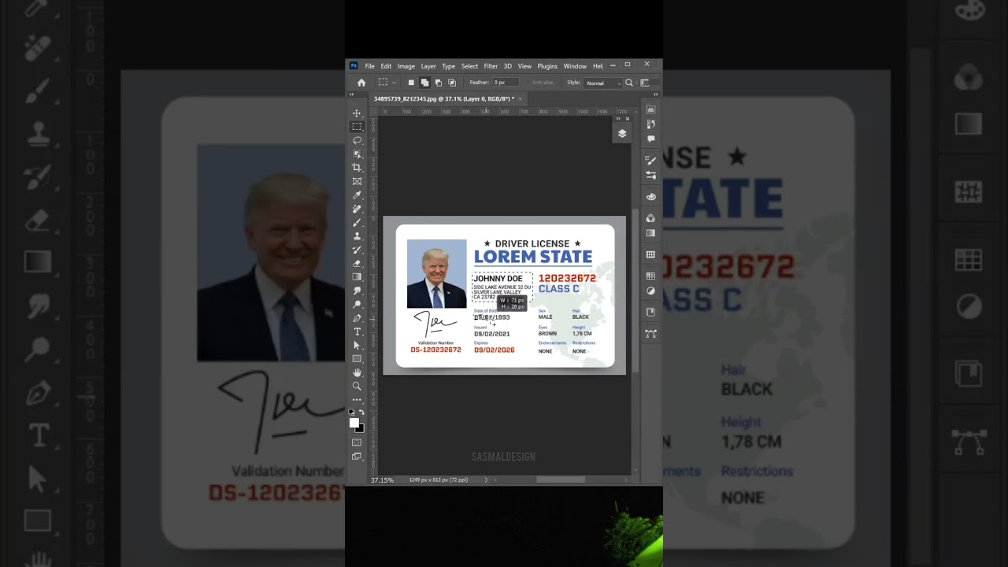1008x567 pixels.
Task: Select the Lasso tool
Action: pyautogui.click(x=357, y=140)
